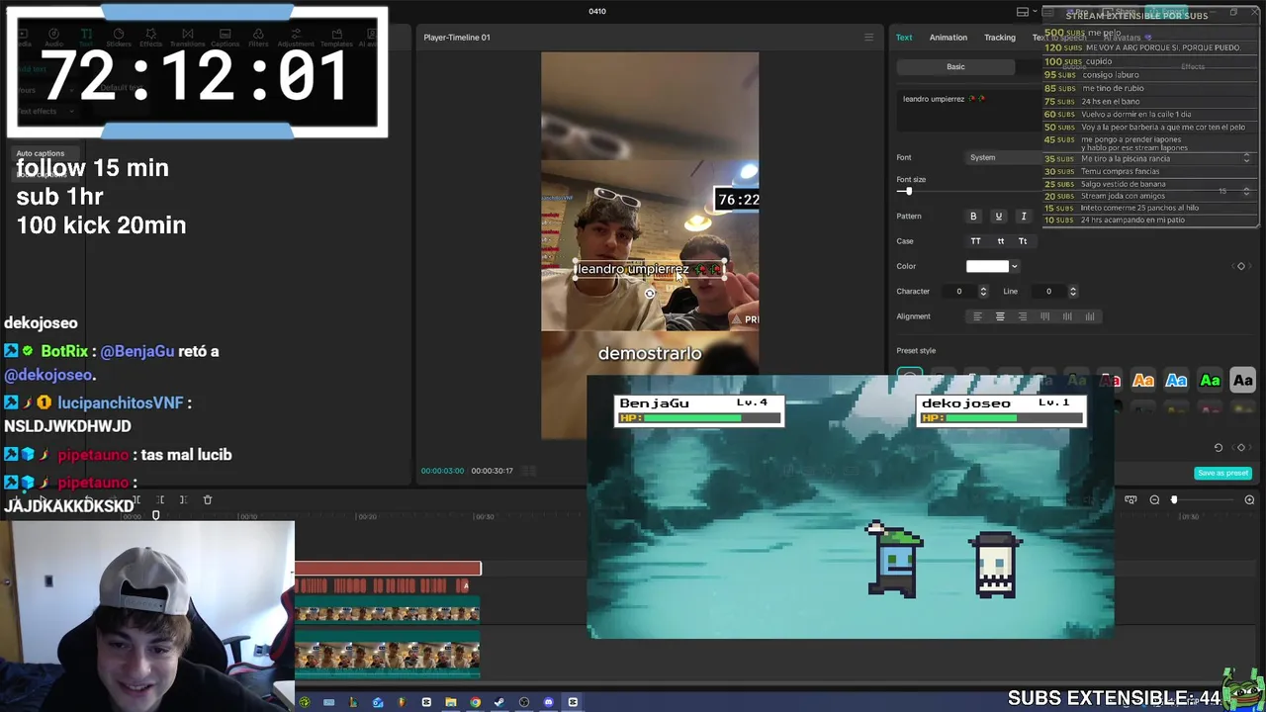The width and height of the screenshot is (1266, 712).
Task: Adjust the Line spacing stepper arrows
Action: (1073, 292)
